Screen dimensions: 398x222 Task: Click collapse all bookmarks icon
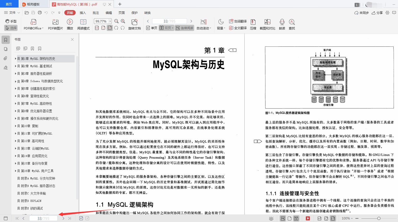pos(25,49)
